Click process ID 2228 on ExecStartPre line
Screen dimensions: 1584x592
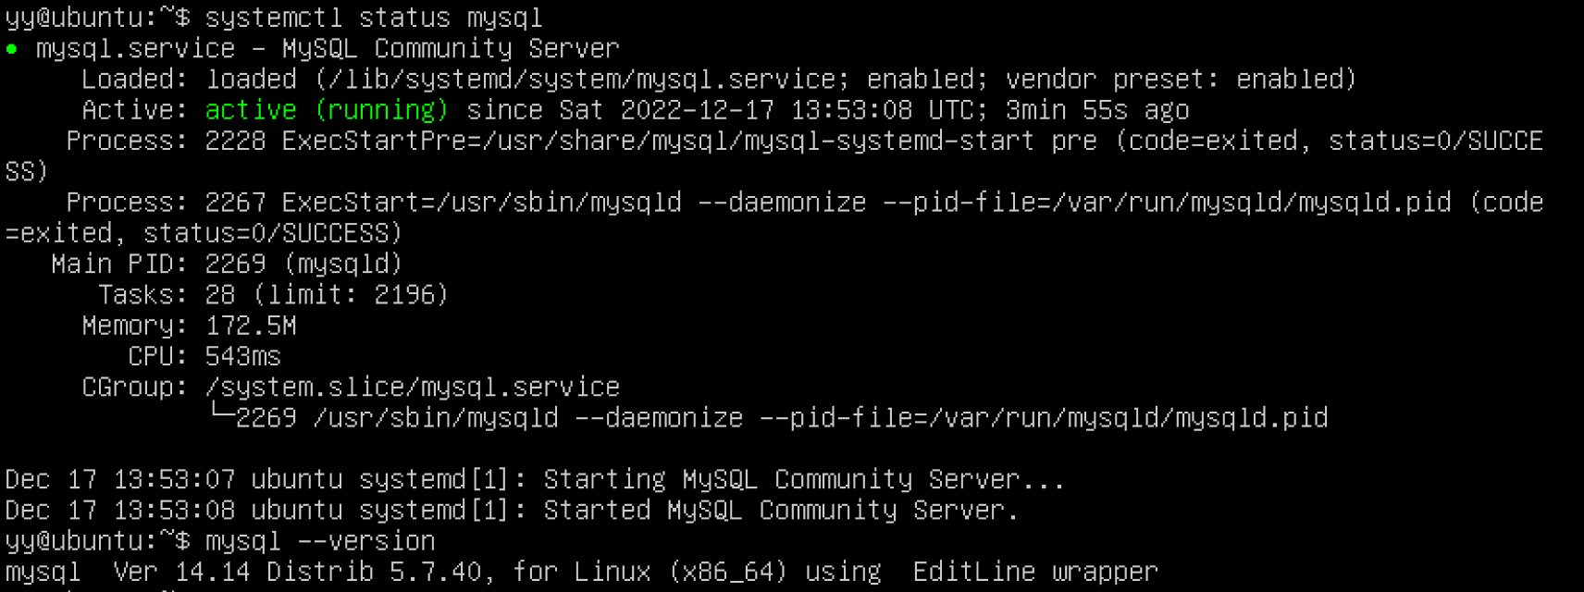(x=235, y=141)
